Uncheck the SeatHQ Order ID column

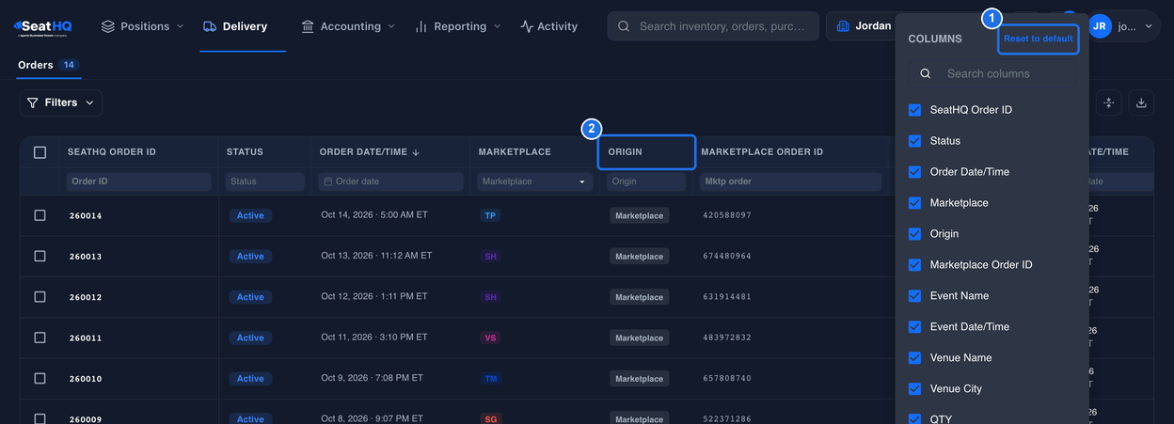coord(914,110)
